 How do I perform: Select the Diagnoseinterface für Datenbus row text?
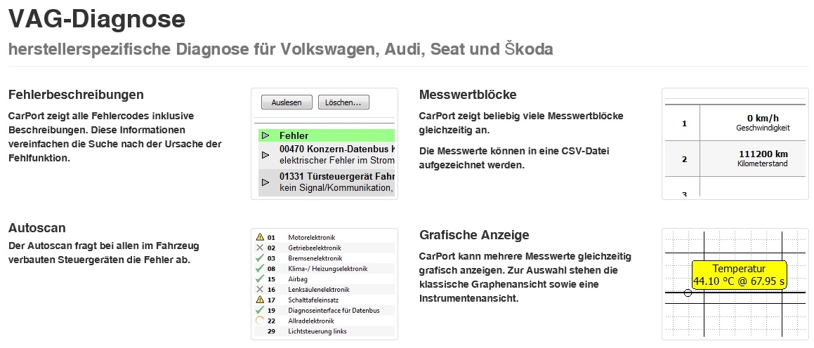(334, 310)
